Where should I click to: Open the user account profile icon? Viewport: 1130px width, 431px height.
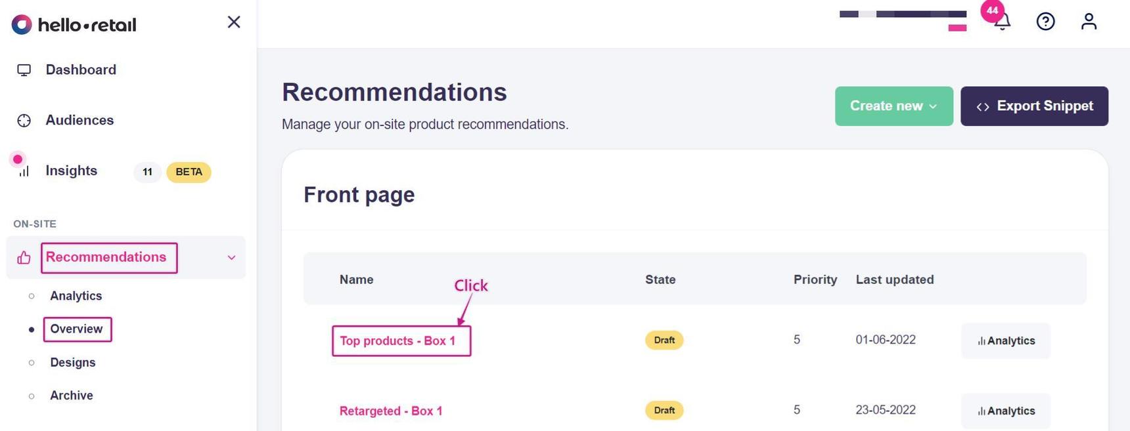1089,22
